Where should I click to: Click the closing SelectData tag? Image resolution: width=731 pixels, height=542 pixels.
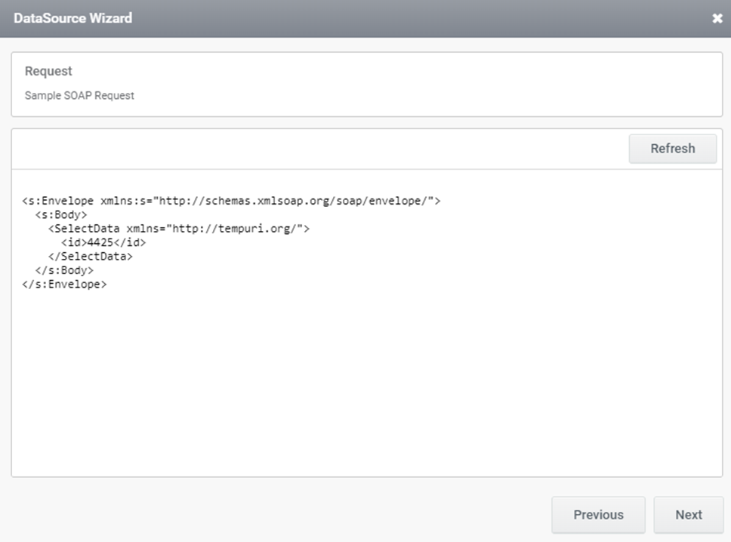coord(91,257)
